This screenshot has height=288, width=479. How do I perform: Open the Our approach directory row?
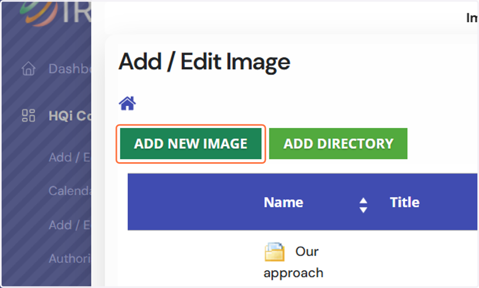[303, 262]
